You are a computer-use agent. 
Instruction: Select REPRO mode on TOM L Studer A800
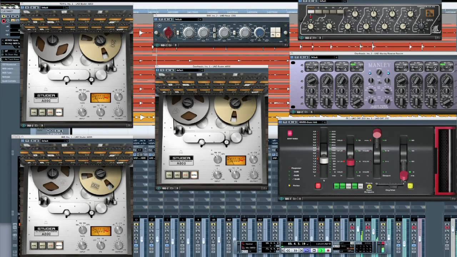[59, 112]
